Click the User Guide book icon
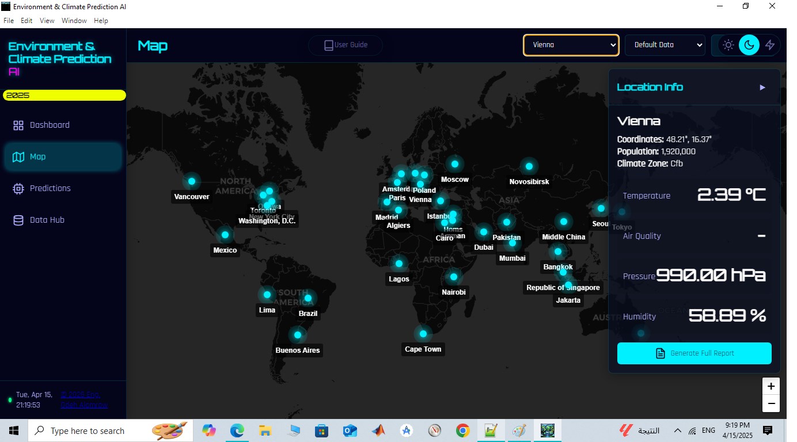This screenshot has width=797, height=442. (x=329, y=45)
